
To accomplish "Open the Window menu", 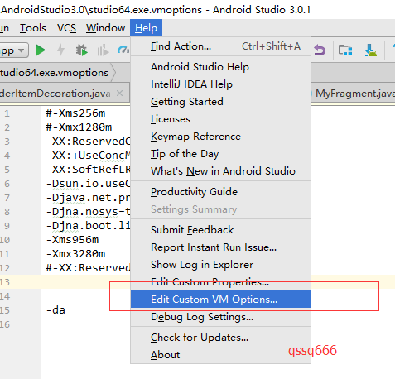I will [105, 28].
